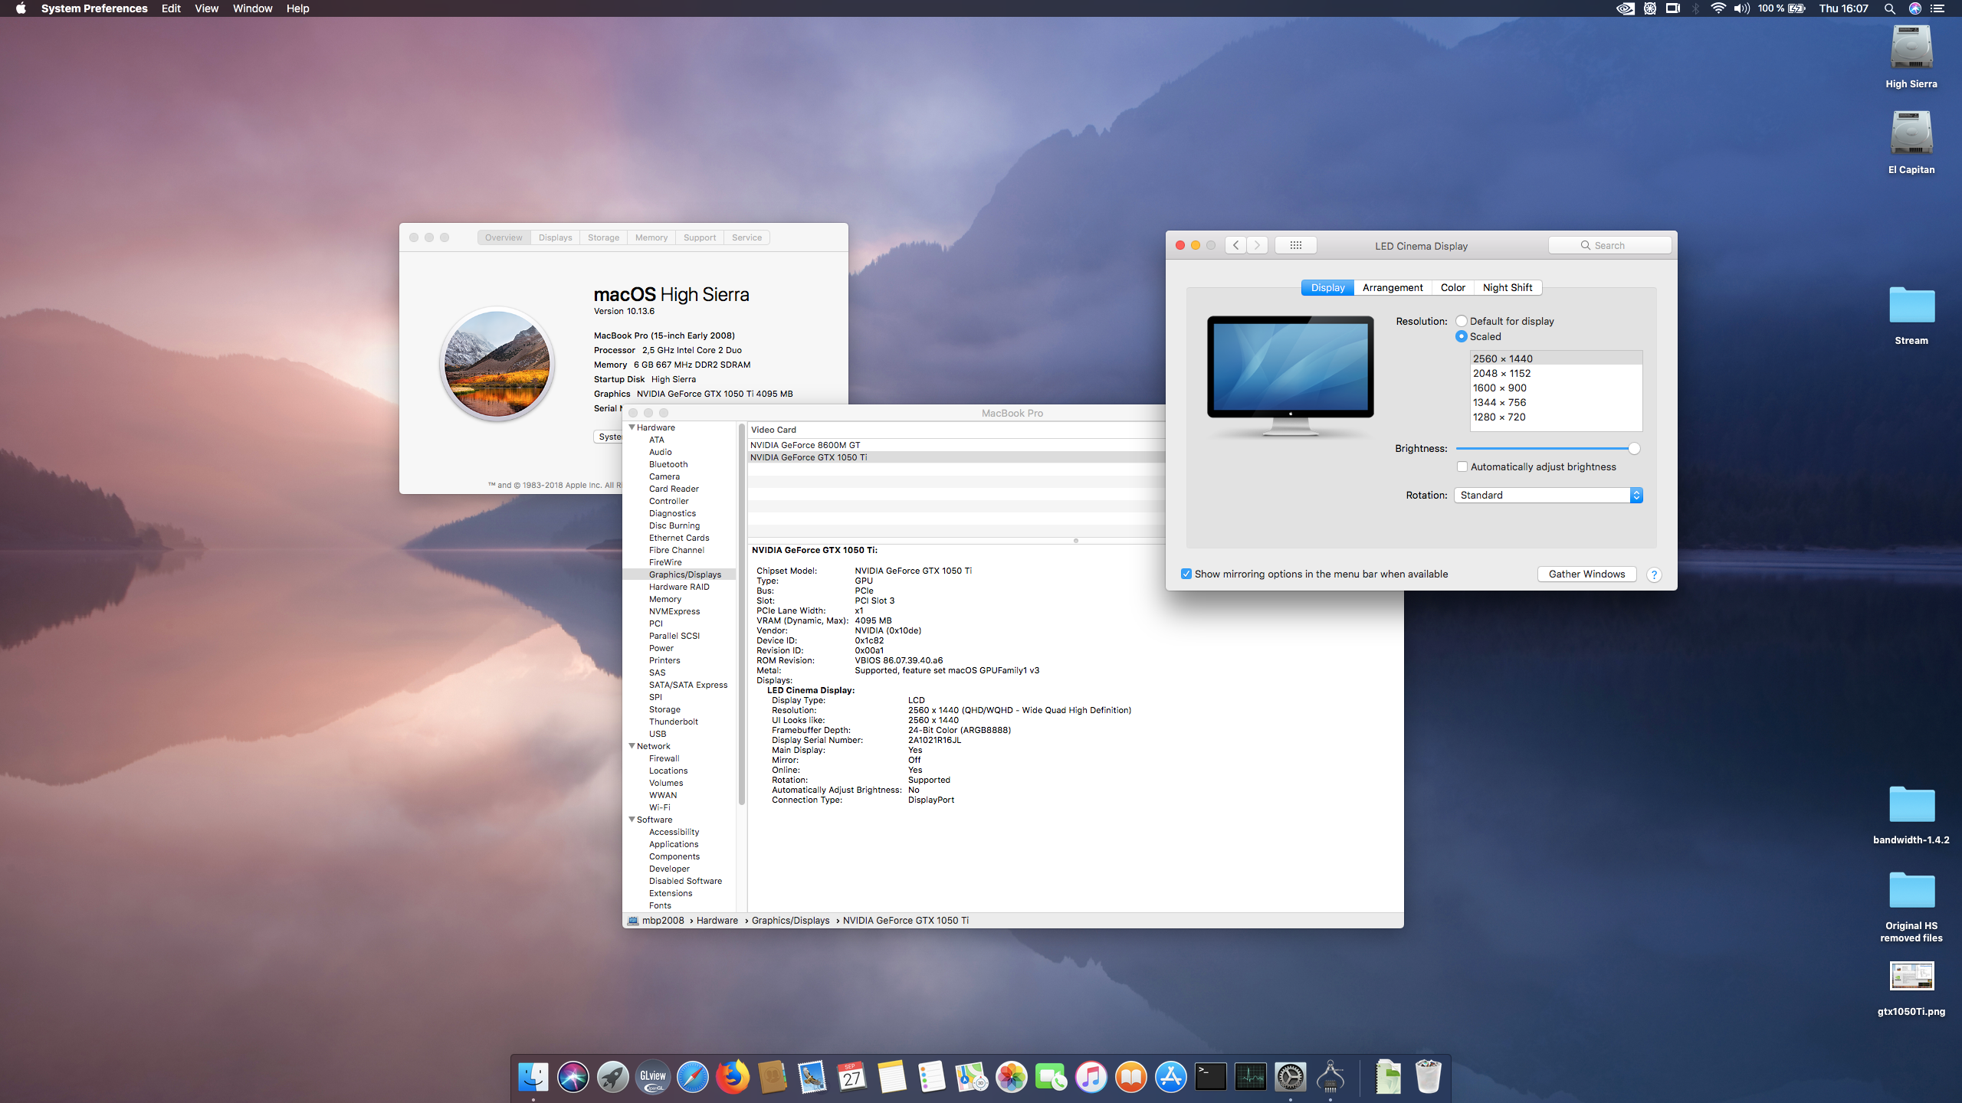Switch to the Color tab

pos(1452,287)
